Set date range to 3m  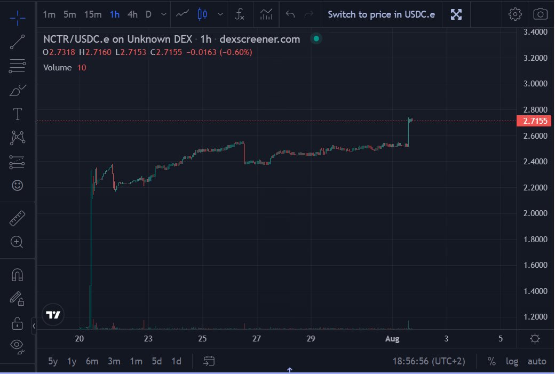(114, 361)
